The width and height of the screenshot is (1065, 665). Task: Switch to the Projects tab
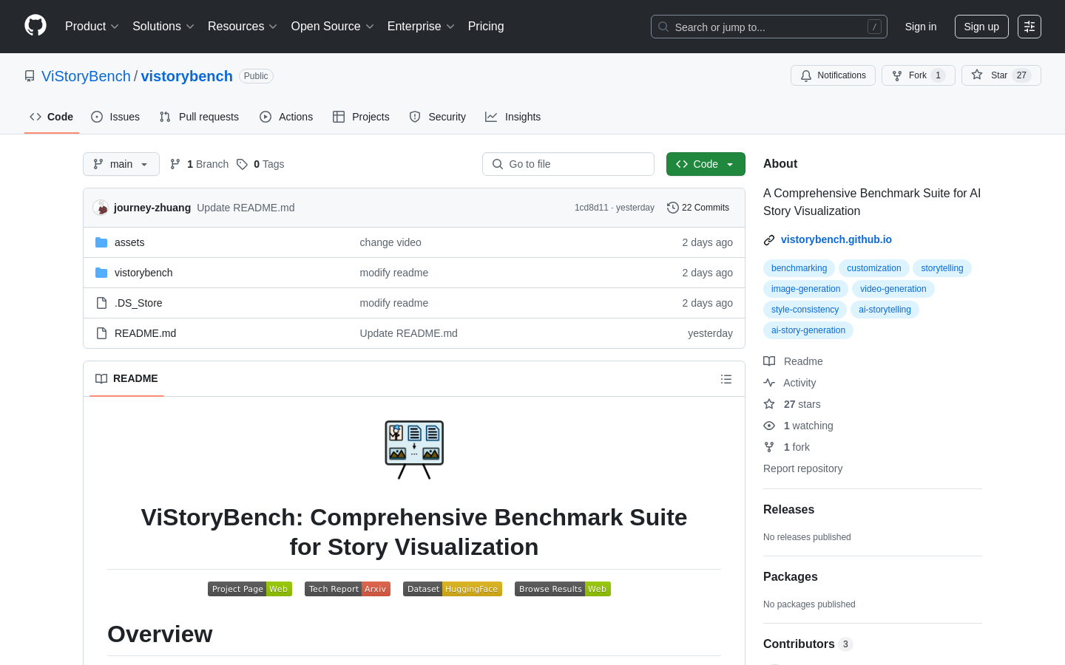click(x=361, y=117)
